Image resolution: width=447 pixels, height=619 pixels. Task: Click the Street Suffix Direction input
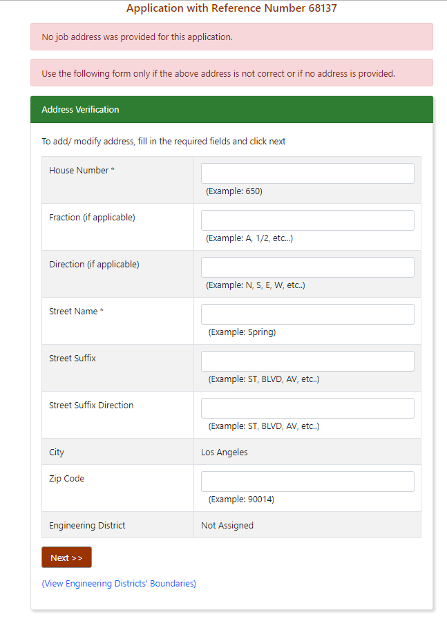pos(307,408)
